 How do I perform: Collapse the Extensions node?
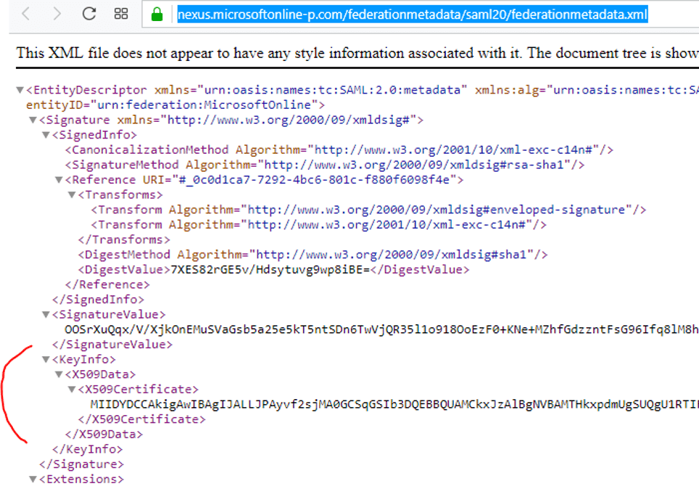(33, 480)
